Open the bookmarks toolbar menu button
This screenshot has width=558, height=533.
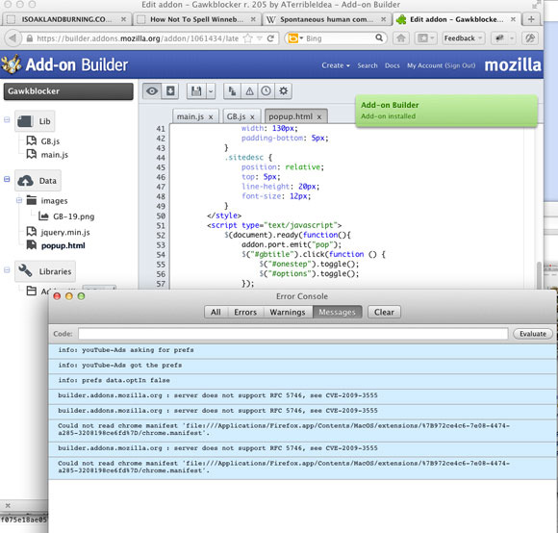coord(425,38)
